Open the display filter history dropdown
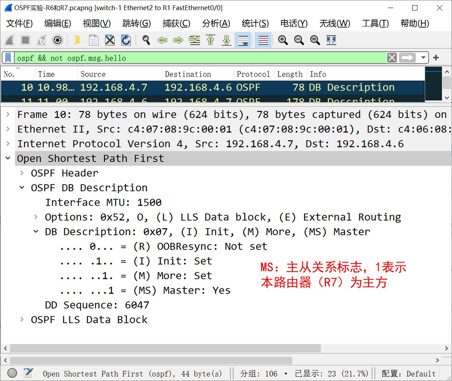This screenshot has height=381, width=452. [423, 58]
